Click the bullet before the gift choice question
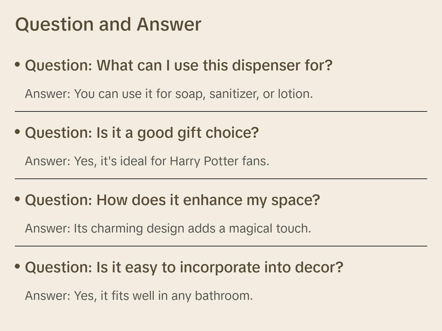 pyautogui.click(x=18, y=132)
